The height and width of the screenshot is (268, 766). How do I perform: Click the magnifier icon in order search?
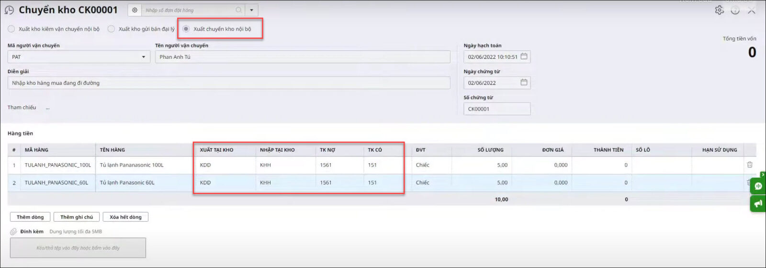[x=238, y=10]
